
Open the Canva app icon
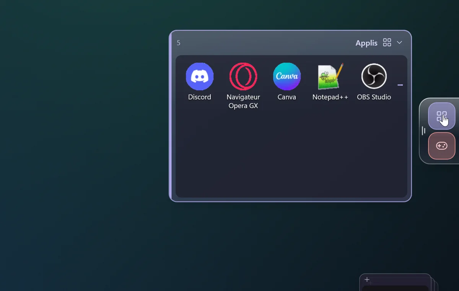287,77
